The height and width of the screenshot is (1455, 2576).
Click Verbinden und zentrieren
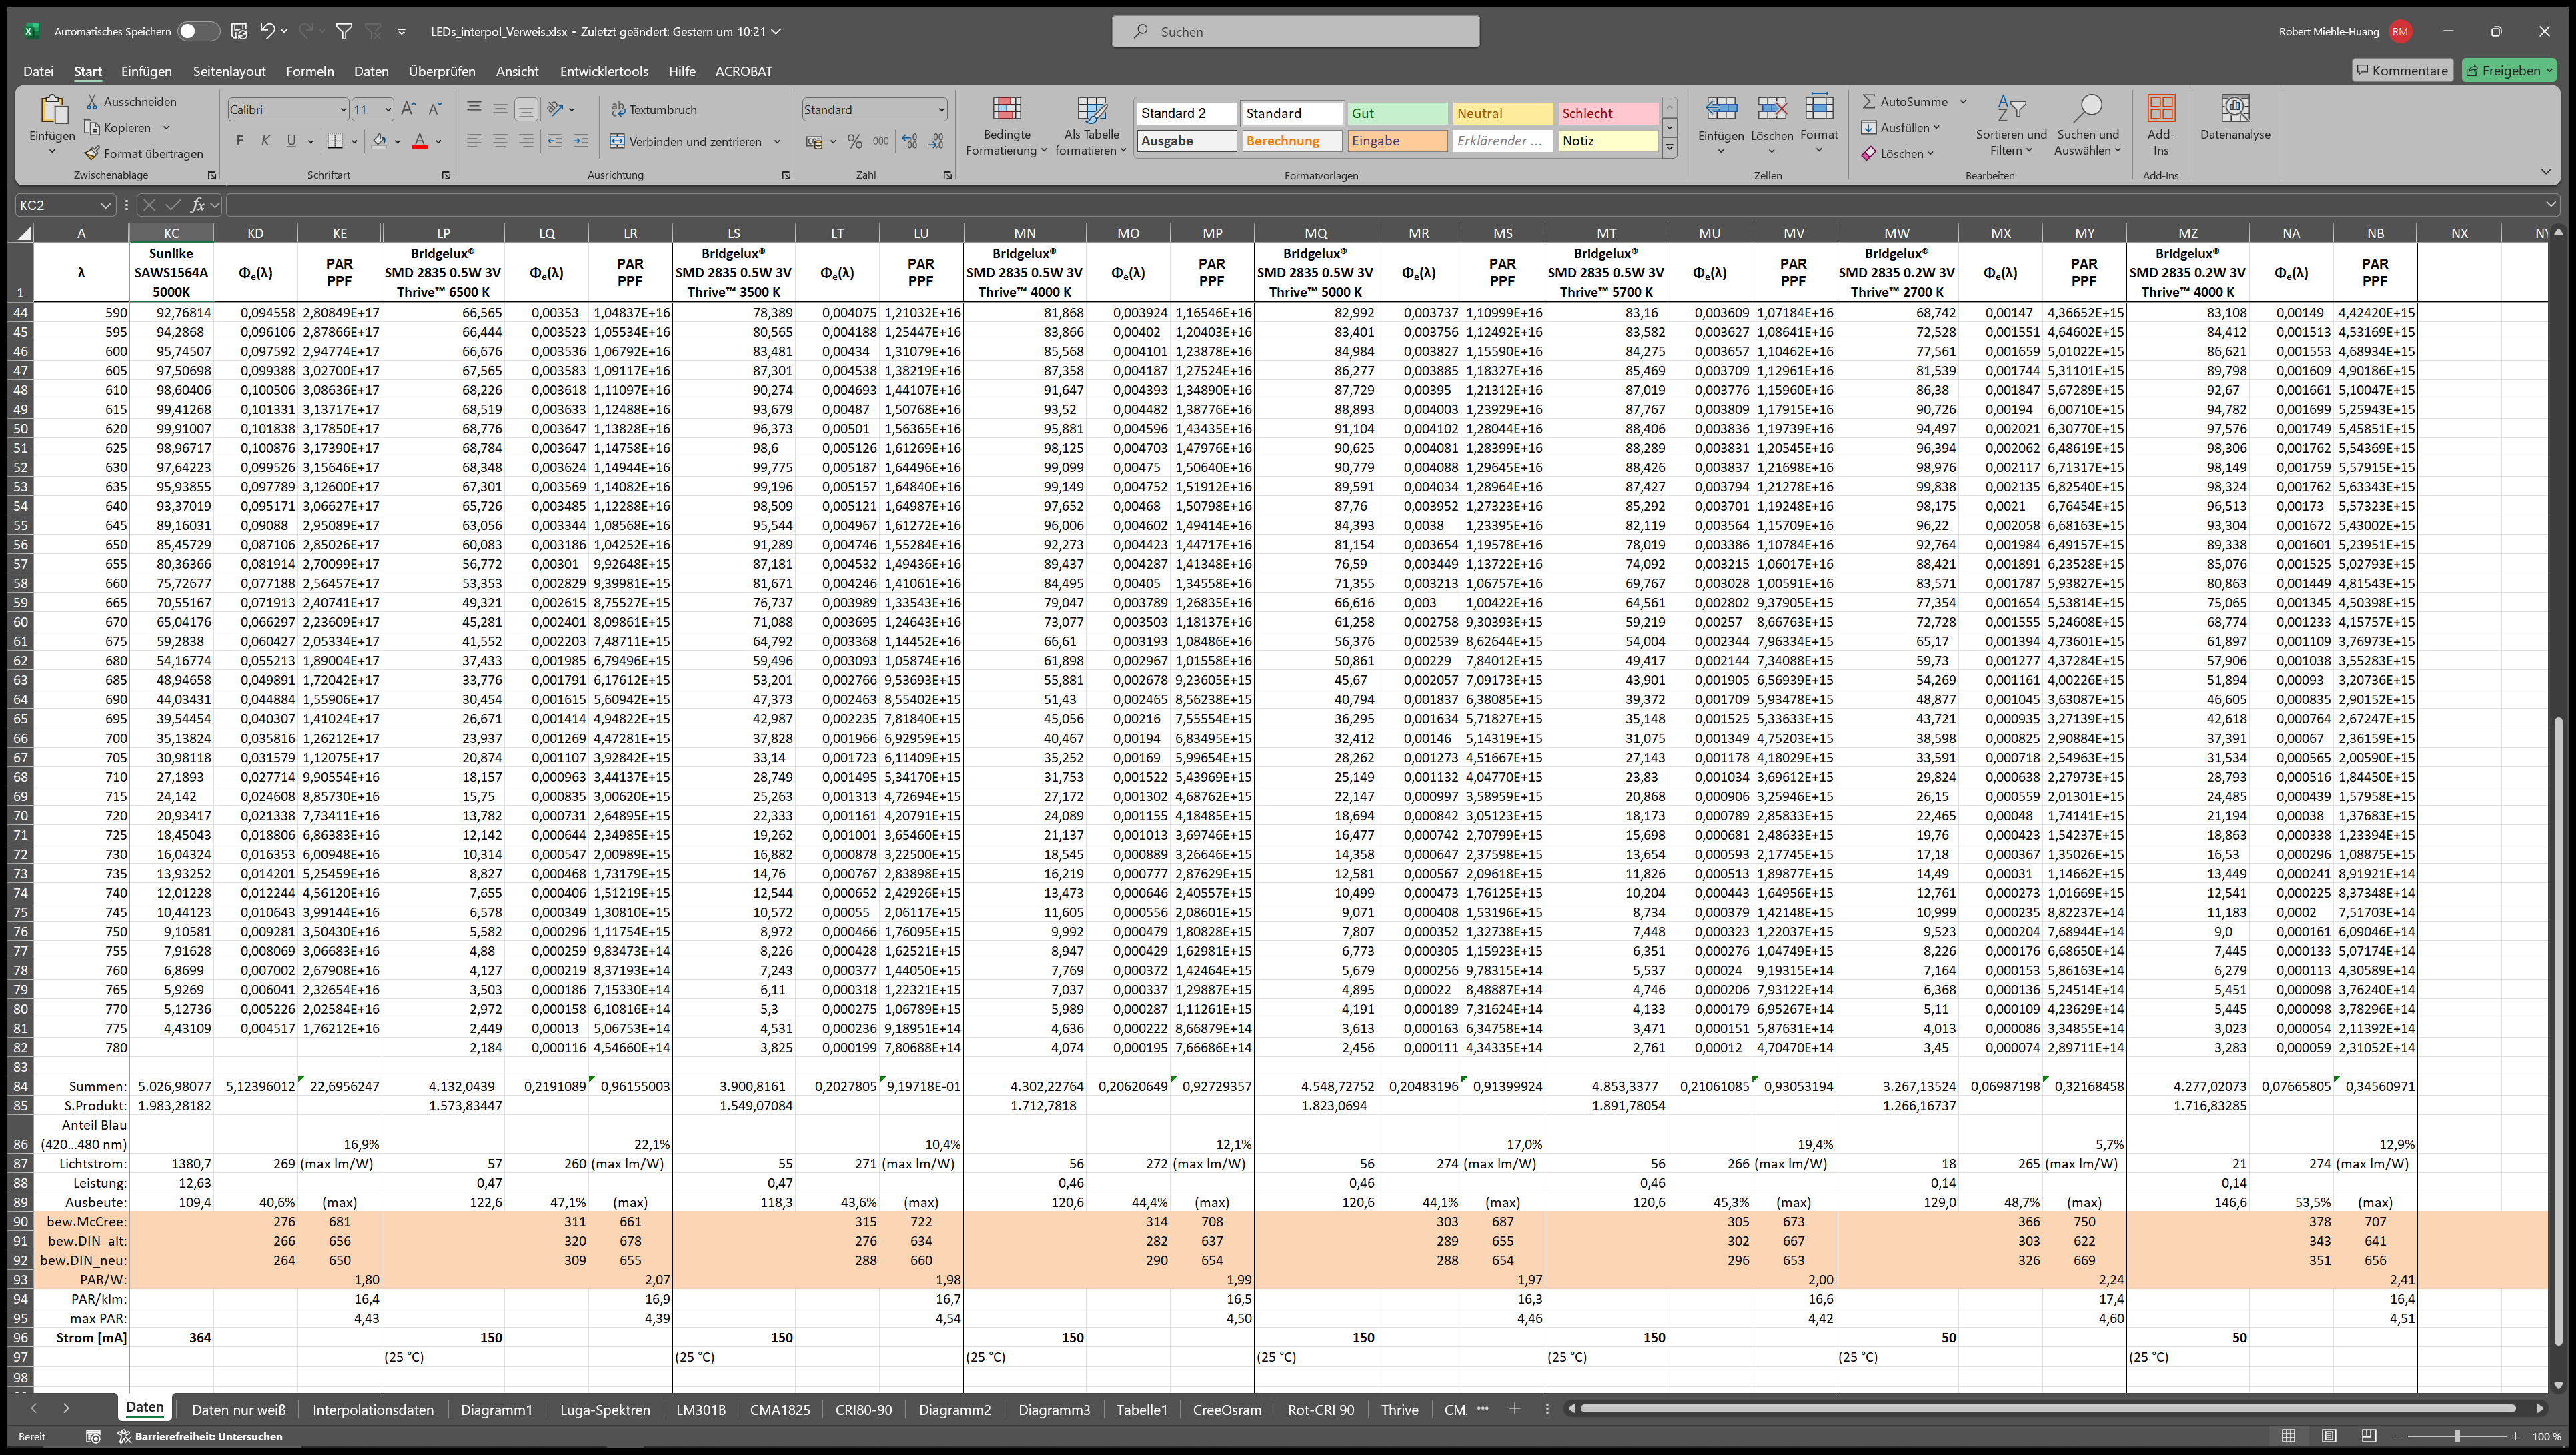[686, 142]
